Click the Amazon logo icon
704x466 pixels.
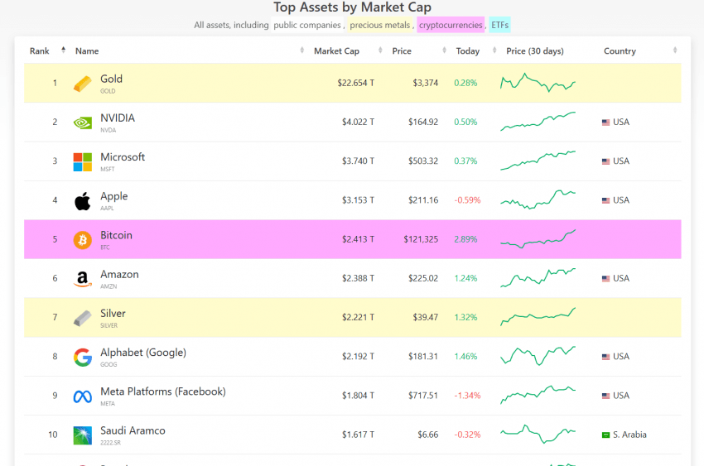(x=83, y=279)
